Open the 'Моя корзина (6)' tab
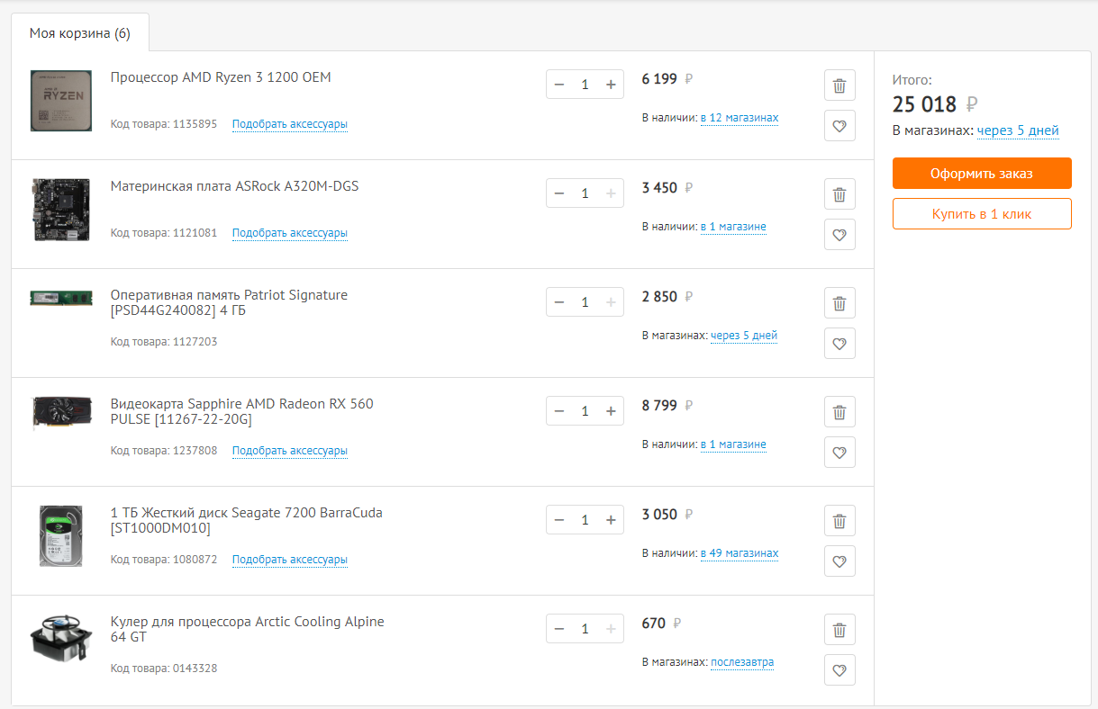 pos(80,33)
